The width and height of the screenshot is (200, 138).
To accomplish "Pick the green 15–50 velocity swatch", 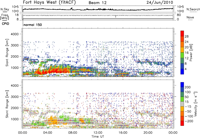I will 182,99.
